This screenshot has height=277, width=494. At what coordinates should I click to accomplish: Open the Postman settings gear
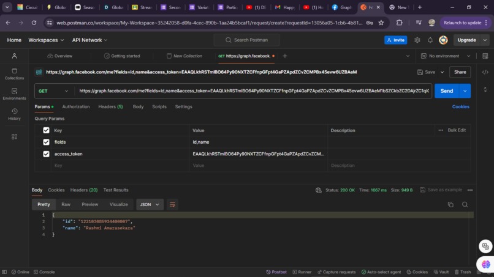pos(417,40)
